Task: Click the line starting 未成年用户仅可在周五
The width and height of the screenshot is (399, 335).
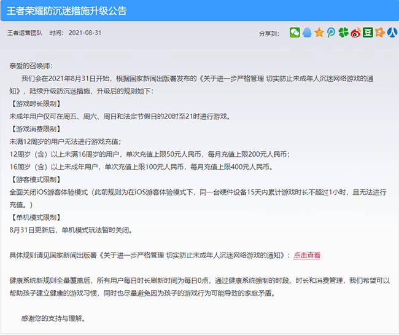Action: tap(120, 116)
